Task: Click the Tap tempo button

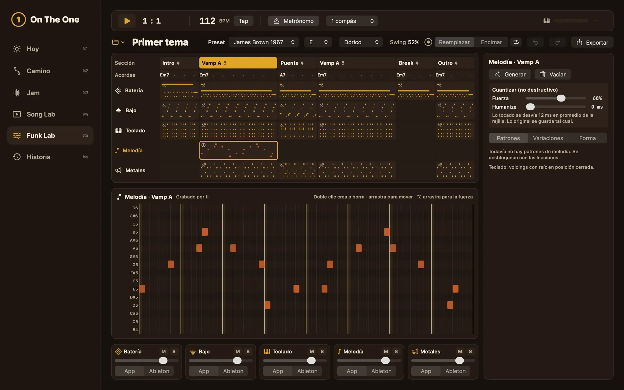Action: pyautogui.click(x=243, y=21)
